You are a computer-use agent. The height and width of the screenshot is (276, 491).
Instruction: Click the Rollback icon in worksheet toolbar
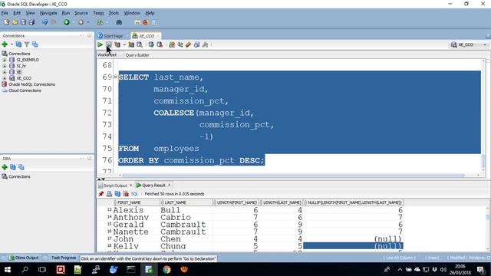[x=160, y=44]
